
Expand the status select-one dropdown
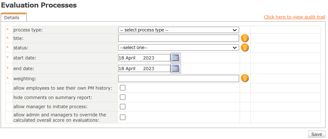pos(179,47)
